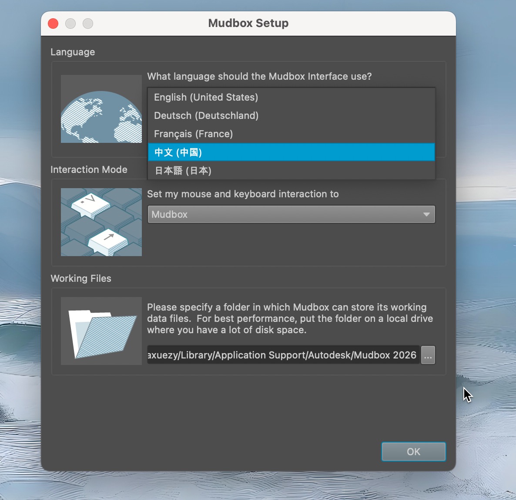516x500 pixels.
Task: Confirm setup with the OK button
Action: (x=413, y=452)
